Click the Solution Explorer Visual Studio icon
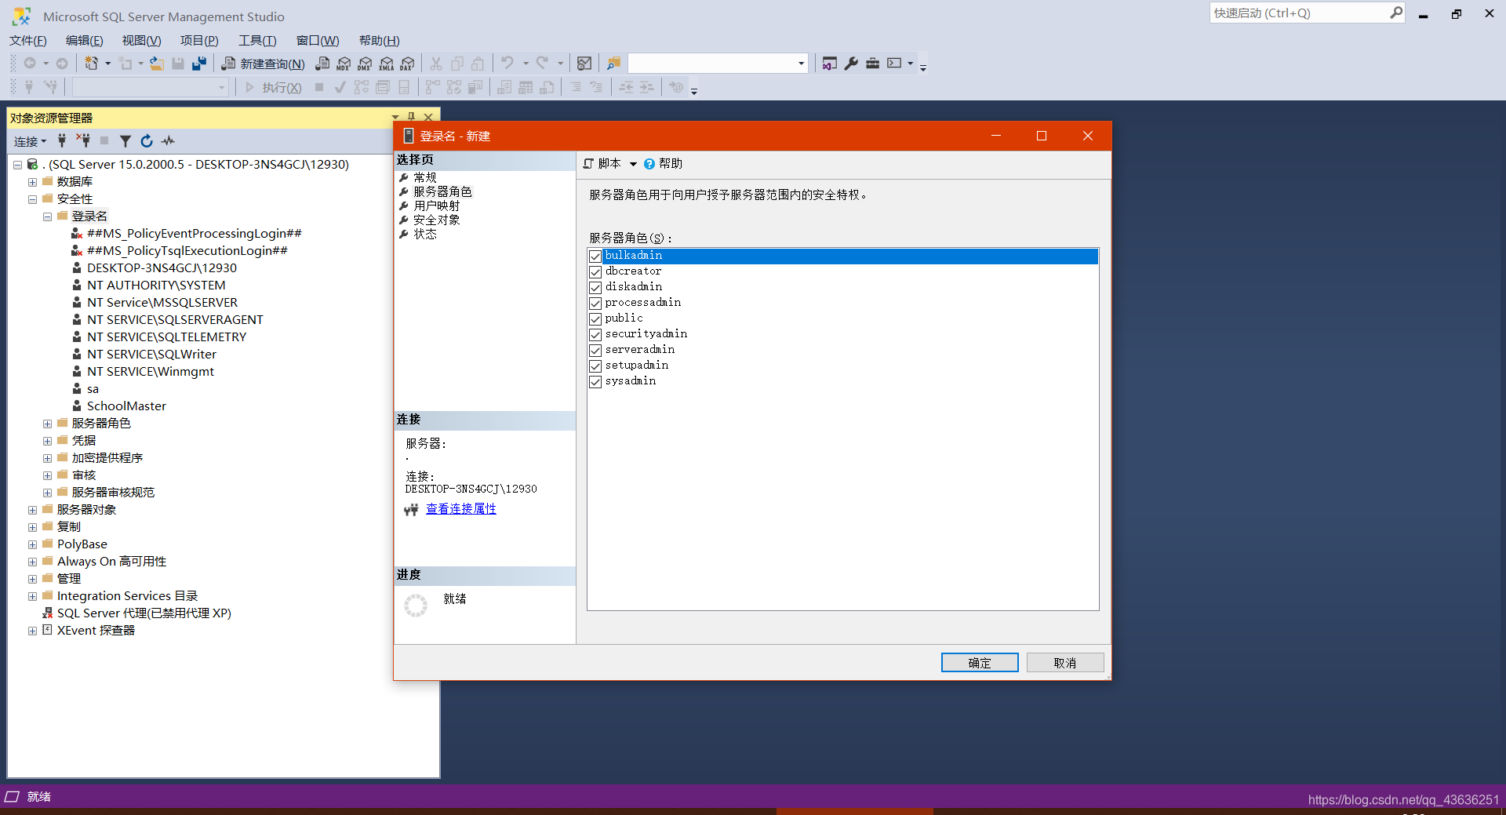This screenshot has width=1506, height=815. (830, 64)
